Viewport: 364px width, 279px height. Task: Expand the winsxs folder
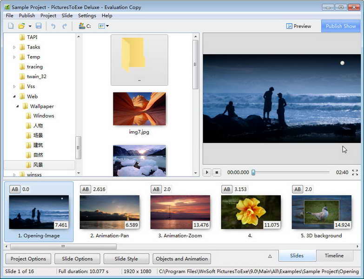(x=14, y=174)
